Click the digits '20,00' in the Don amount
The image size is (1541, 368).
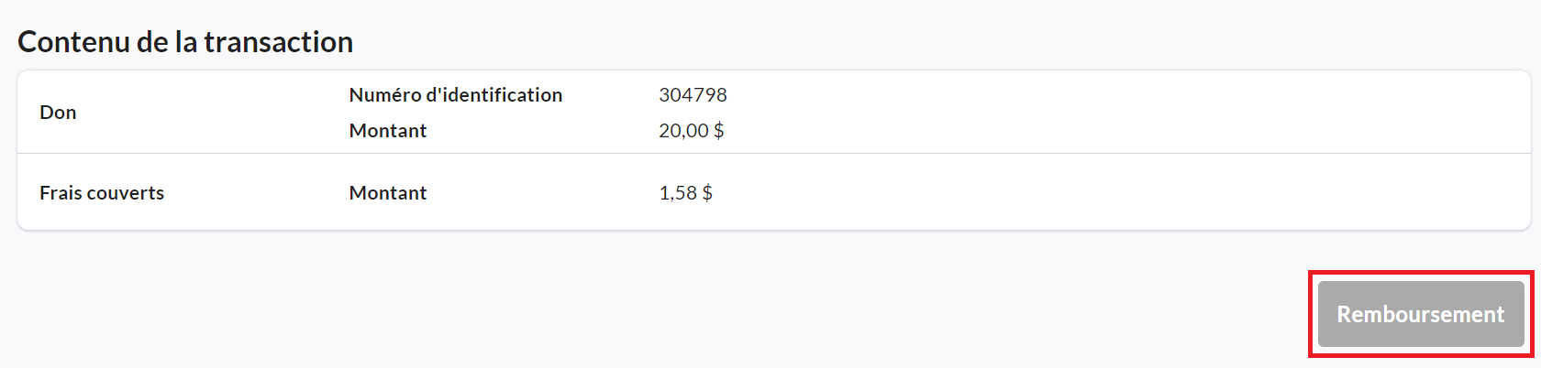(x=682, y=131)
